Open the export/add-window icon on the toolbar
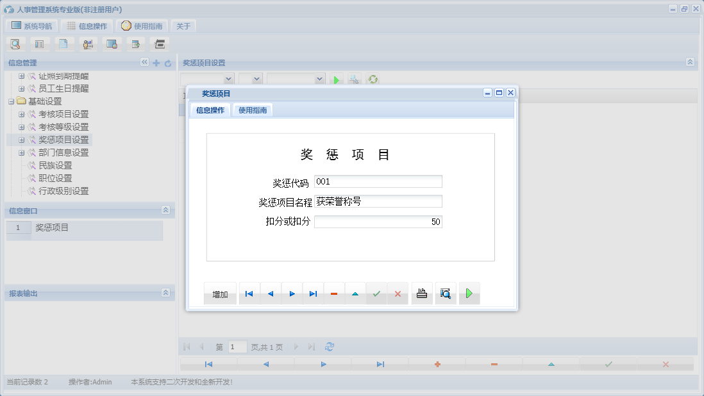Image resolution: width=704 pixels, height=396 pixels. (x=136, y=44)
